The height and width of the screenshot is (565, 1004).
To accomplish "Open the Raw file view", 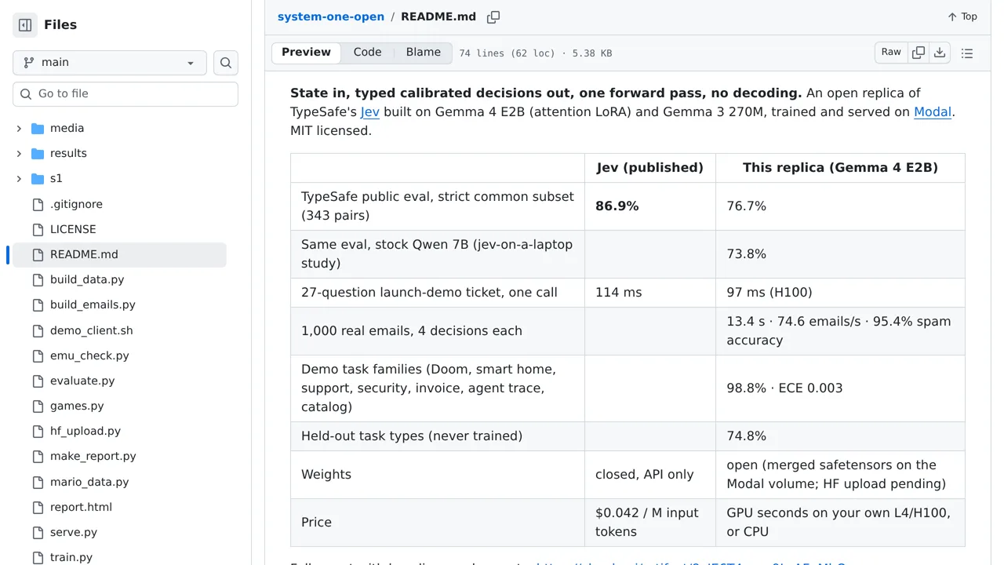I will pyautogui.click(x=891, y=53).
